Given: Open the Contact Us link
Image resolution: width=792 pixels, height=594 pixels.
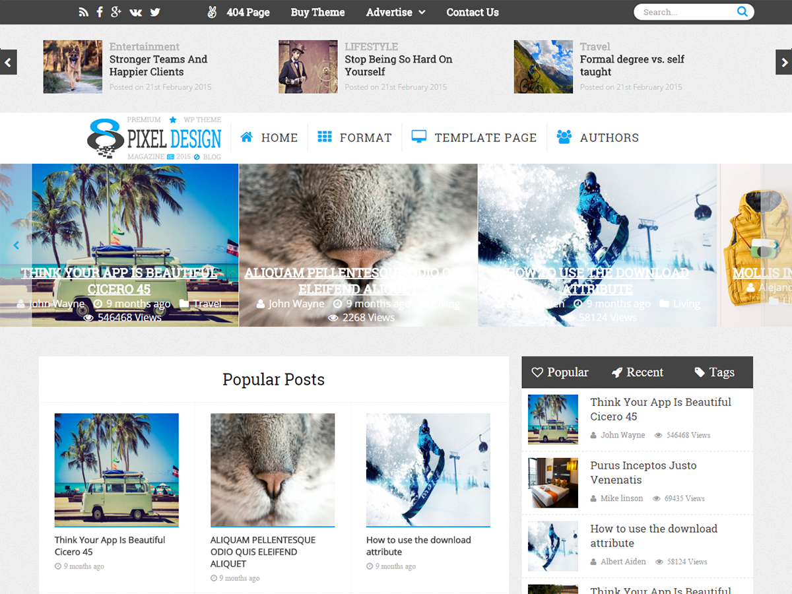Looking at the screenshot, I should [473, 13].
